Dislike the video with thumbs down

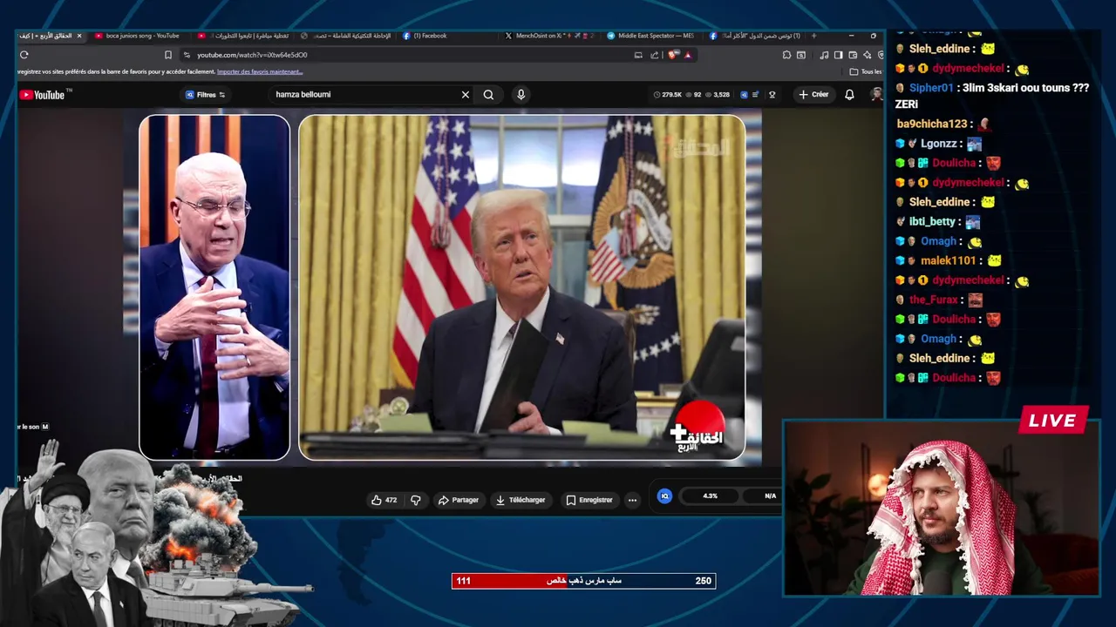pos(415,500)
